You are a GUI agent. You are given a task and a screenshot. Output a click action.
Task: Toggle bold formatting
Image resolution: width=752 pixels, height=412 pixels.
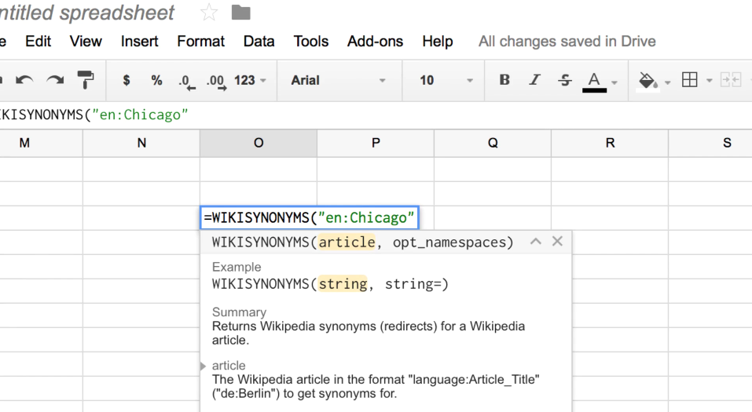click(x=504, y=80)
